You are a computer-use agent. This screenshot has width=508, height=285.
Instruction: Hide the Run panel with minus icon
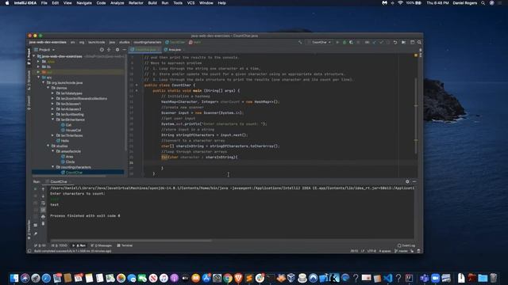tap(414, 181)
